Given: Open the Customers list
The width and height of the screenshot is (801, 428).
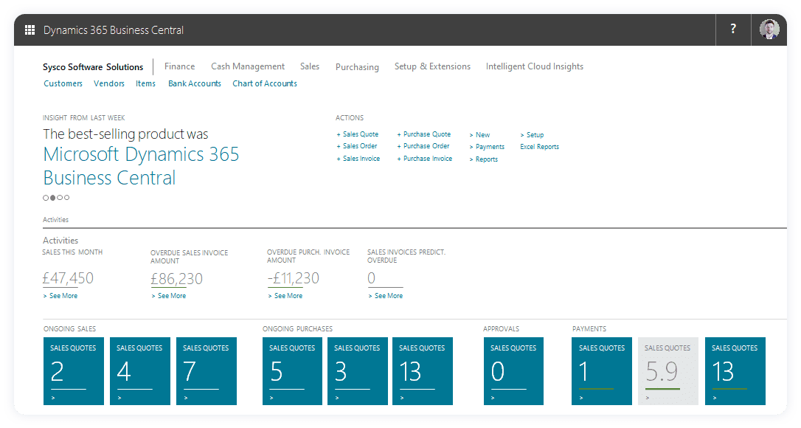Looking at the screenshot, I should point(63,83).
